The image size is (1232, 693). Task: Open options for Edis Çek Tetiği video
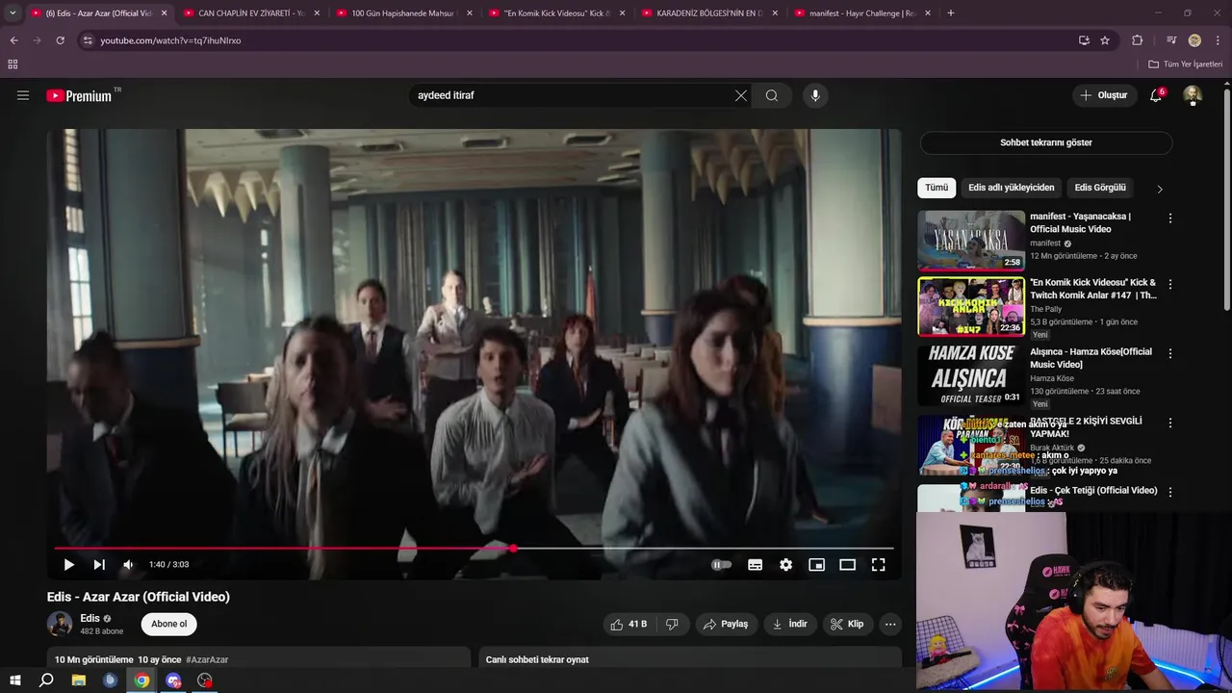pos(1170,492)
